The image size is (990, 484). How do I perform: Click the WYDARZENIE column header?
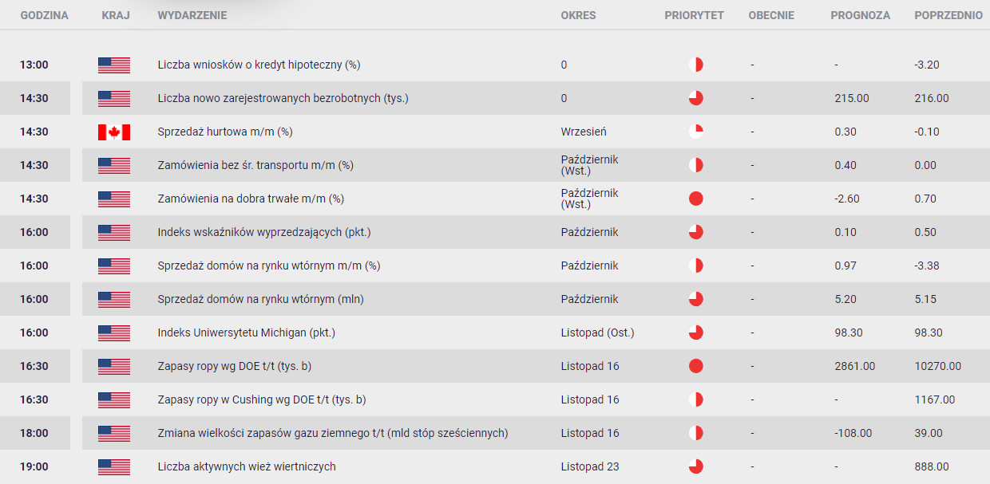[192, 15]
